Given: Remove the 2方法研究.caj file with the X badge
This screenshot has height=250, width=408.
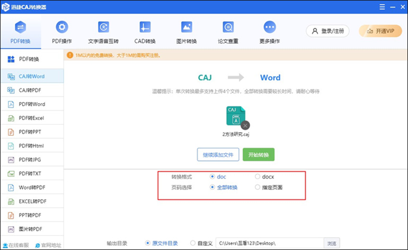Looking at the screenshot, I should tap(245, 125).
